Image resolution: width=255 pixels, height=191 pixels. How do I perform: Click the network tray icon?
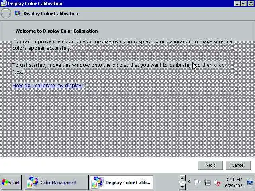click(x=208, y=183)
